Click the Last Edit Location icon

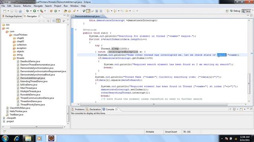coord(122,11)
